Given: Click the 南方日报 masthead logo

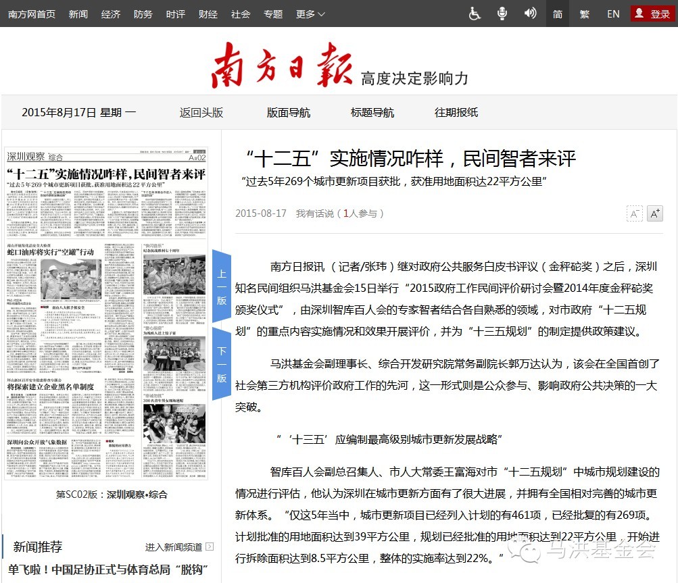Looking at the screenshot, I should coord(282,66).
